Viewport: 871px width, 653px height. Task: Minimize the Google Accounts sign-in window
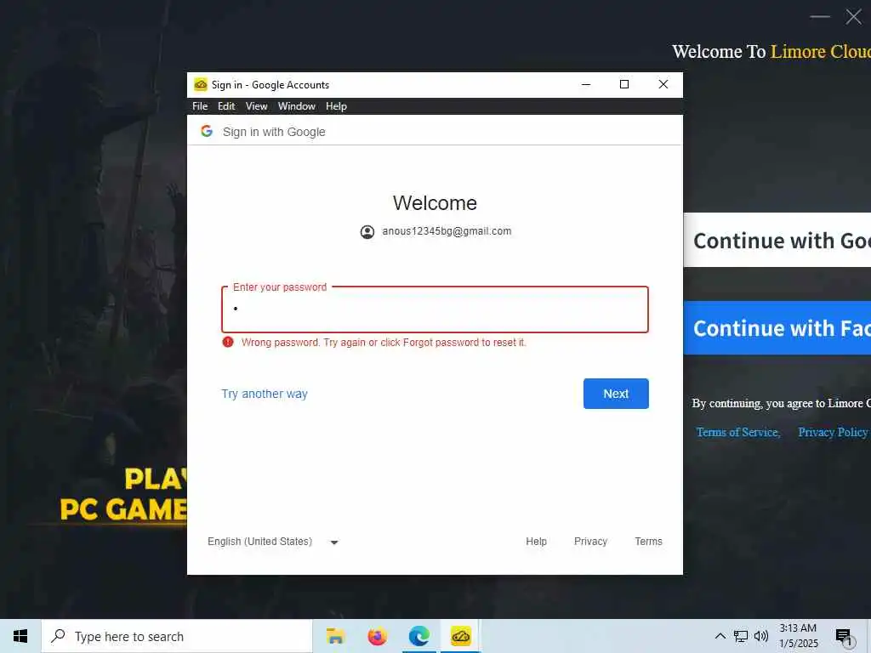[586, 84]
